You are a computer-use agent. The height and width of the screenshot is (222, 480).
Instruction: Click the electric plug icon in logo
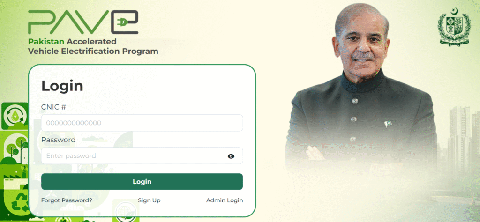(124, 22)
